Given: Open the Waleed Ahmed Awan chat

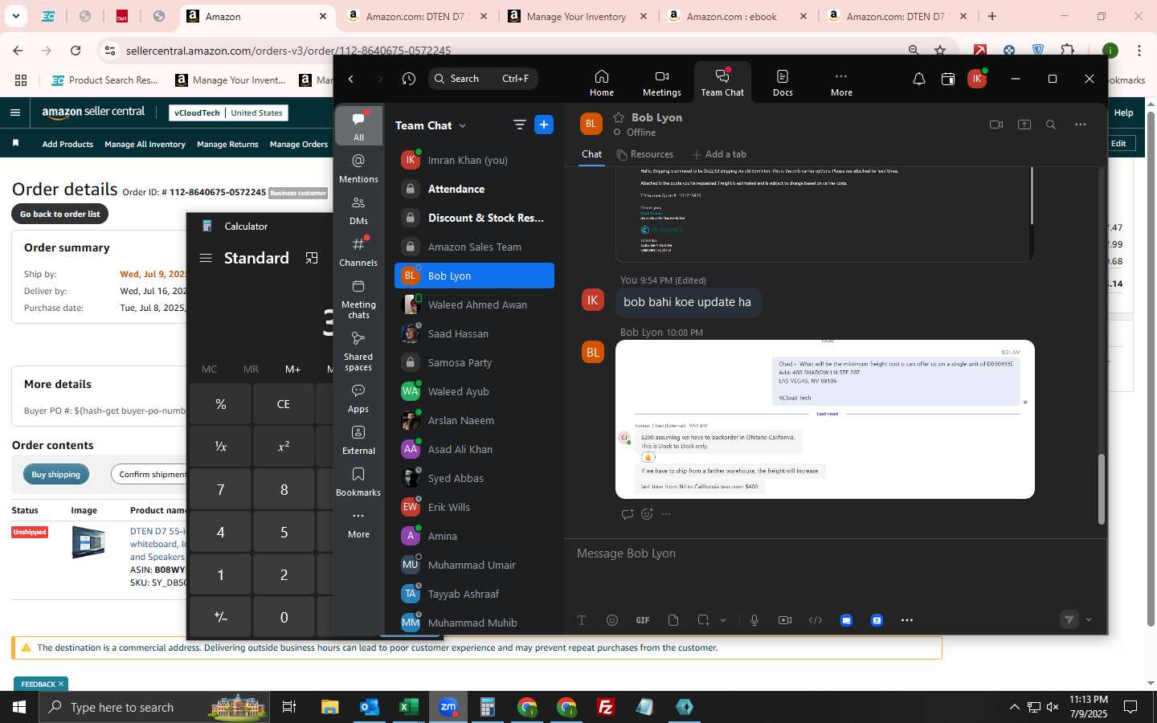Looking at the screenshot, I should click(x=474, y=304).
